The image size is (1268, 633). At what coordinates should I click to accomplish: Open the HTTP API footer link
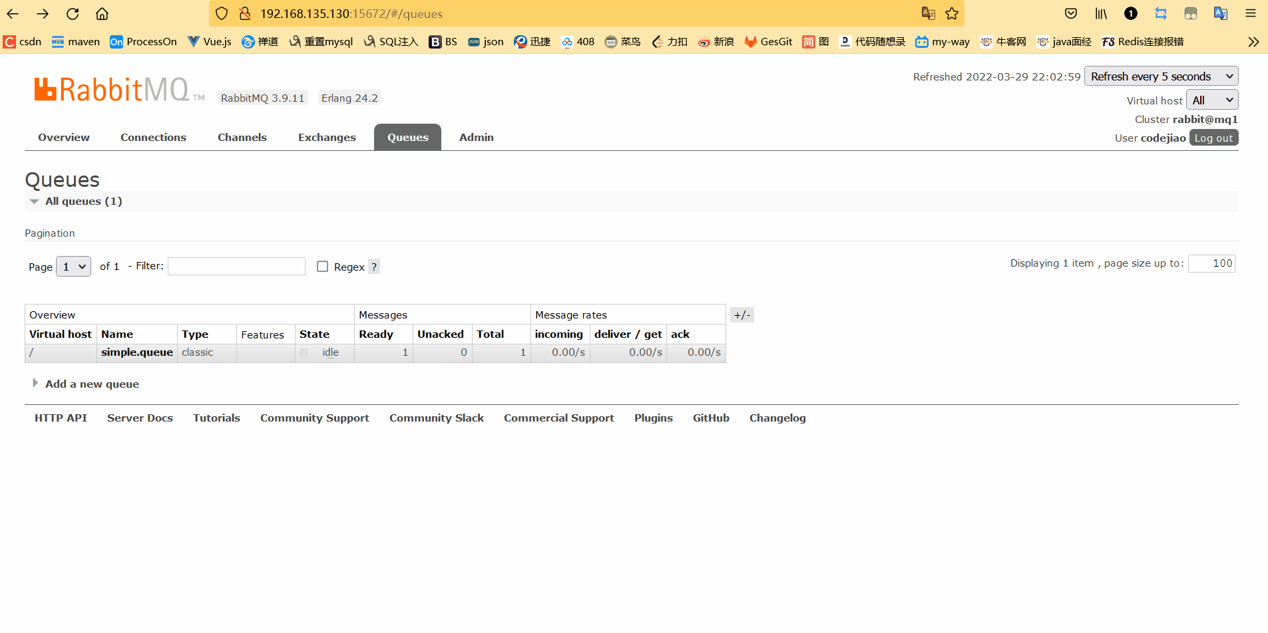pos(61,418)
